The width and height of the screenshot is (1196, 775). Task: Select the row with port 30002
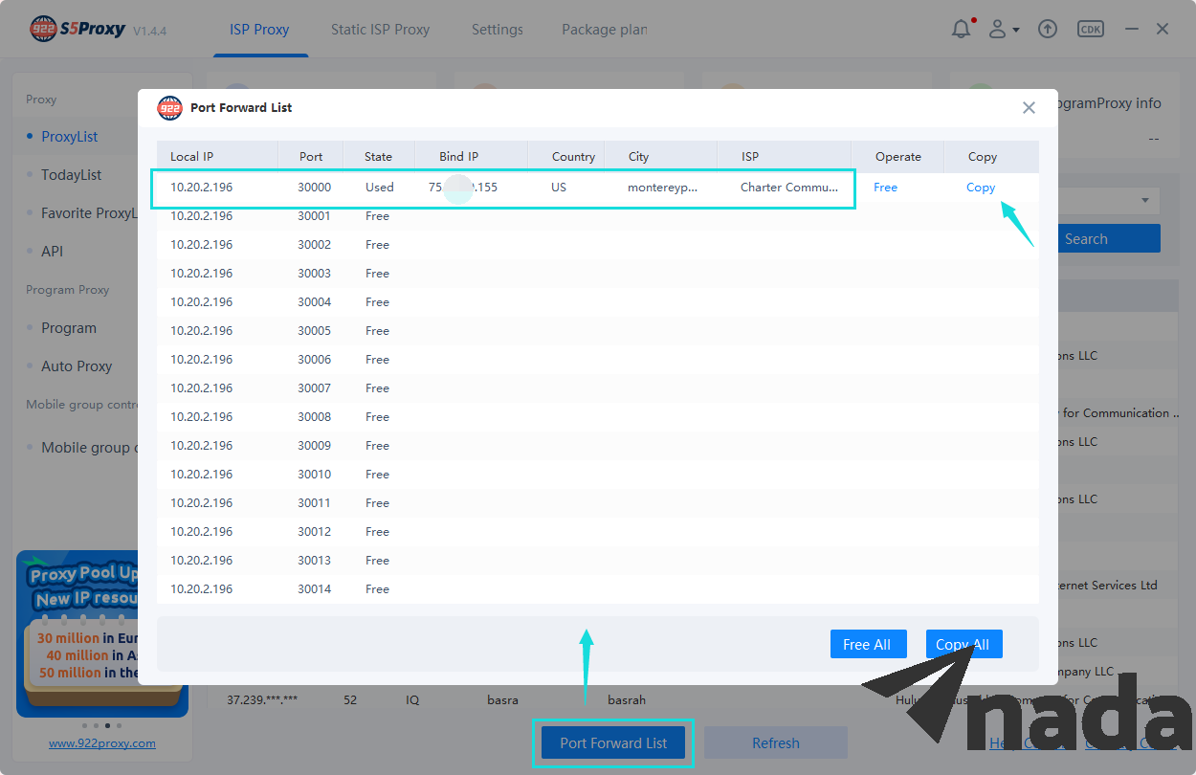pyautogui.click(x=598, y=245)
